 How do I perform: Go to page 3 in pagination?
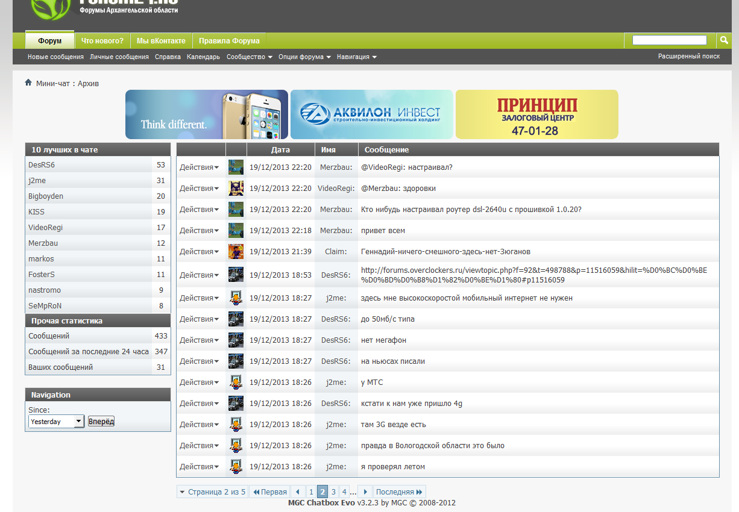coord(333,492)
